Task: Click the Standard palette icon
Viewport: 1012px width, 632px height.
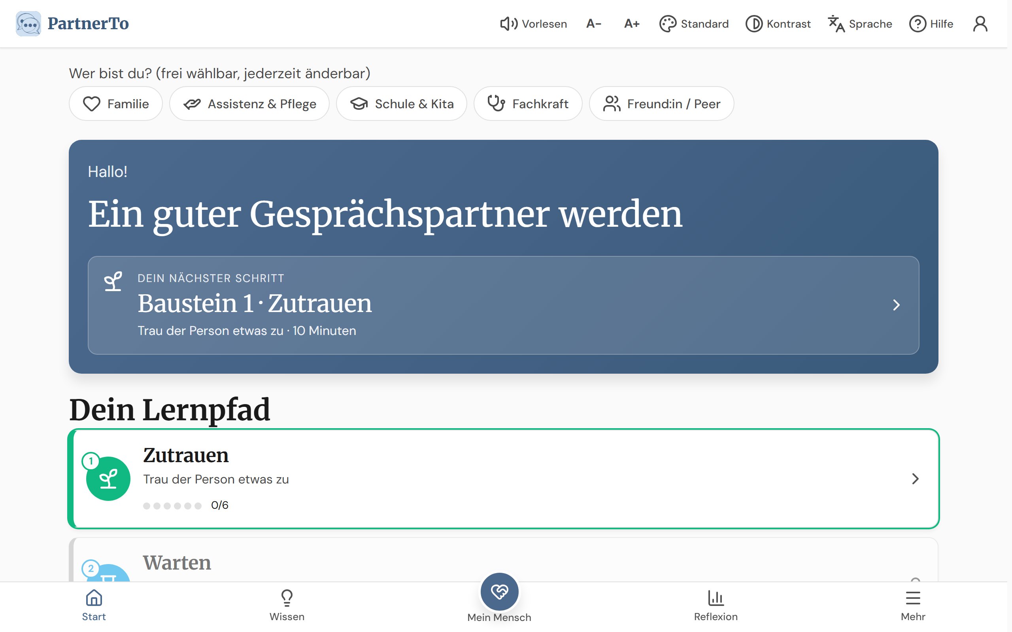Action: click(668, 24)
